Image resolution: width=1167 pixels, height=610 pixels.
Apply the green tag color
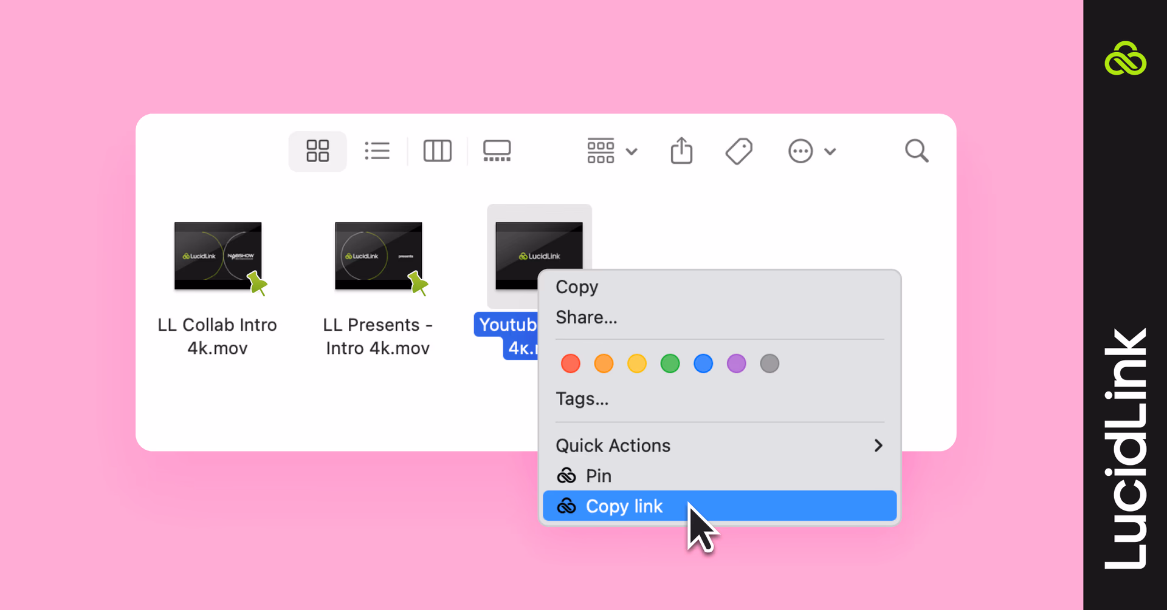[x=670, y=363]
